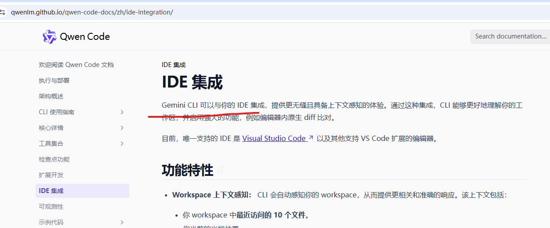Click the 功能特性 section heading

point(188,170)
